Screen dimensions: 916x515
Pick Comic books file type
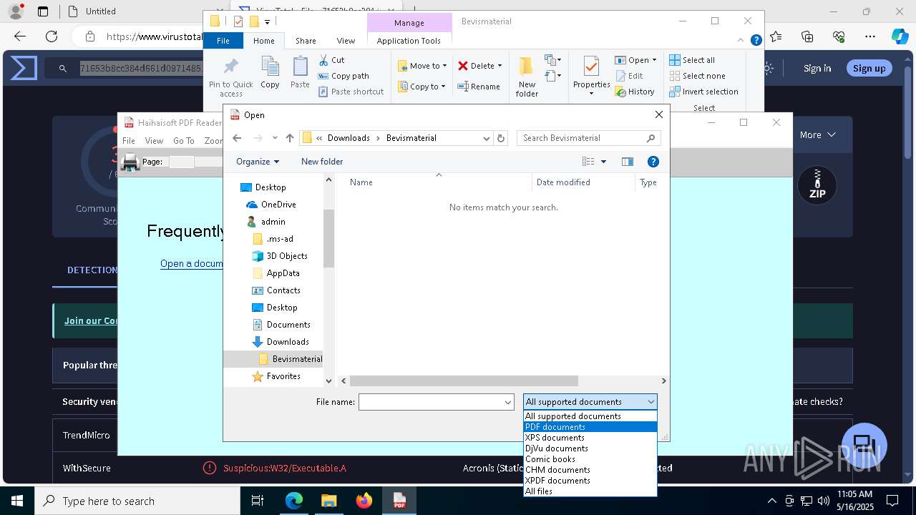tap(590, 459)
